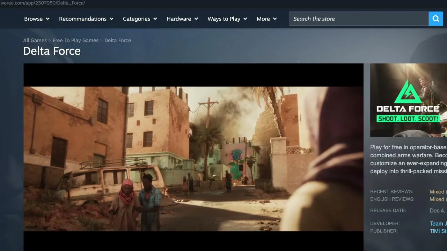Click the Delta Force trailer video

[x=193, y=157]
